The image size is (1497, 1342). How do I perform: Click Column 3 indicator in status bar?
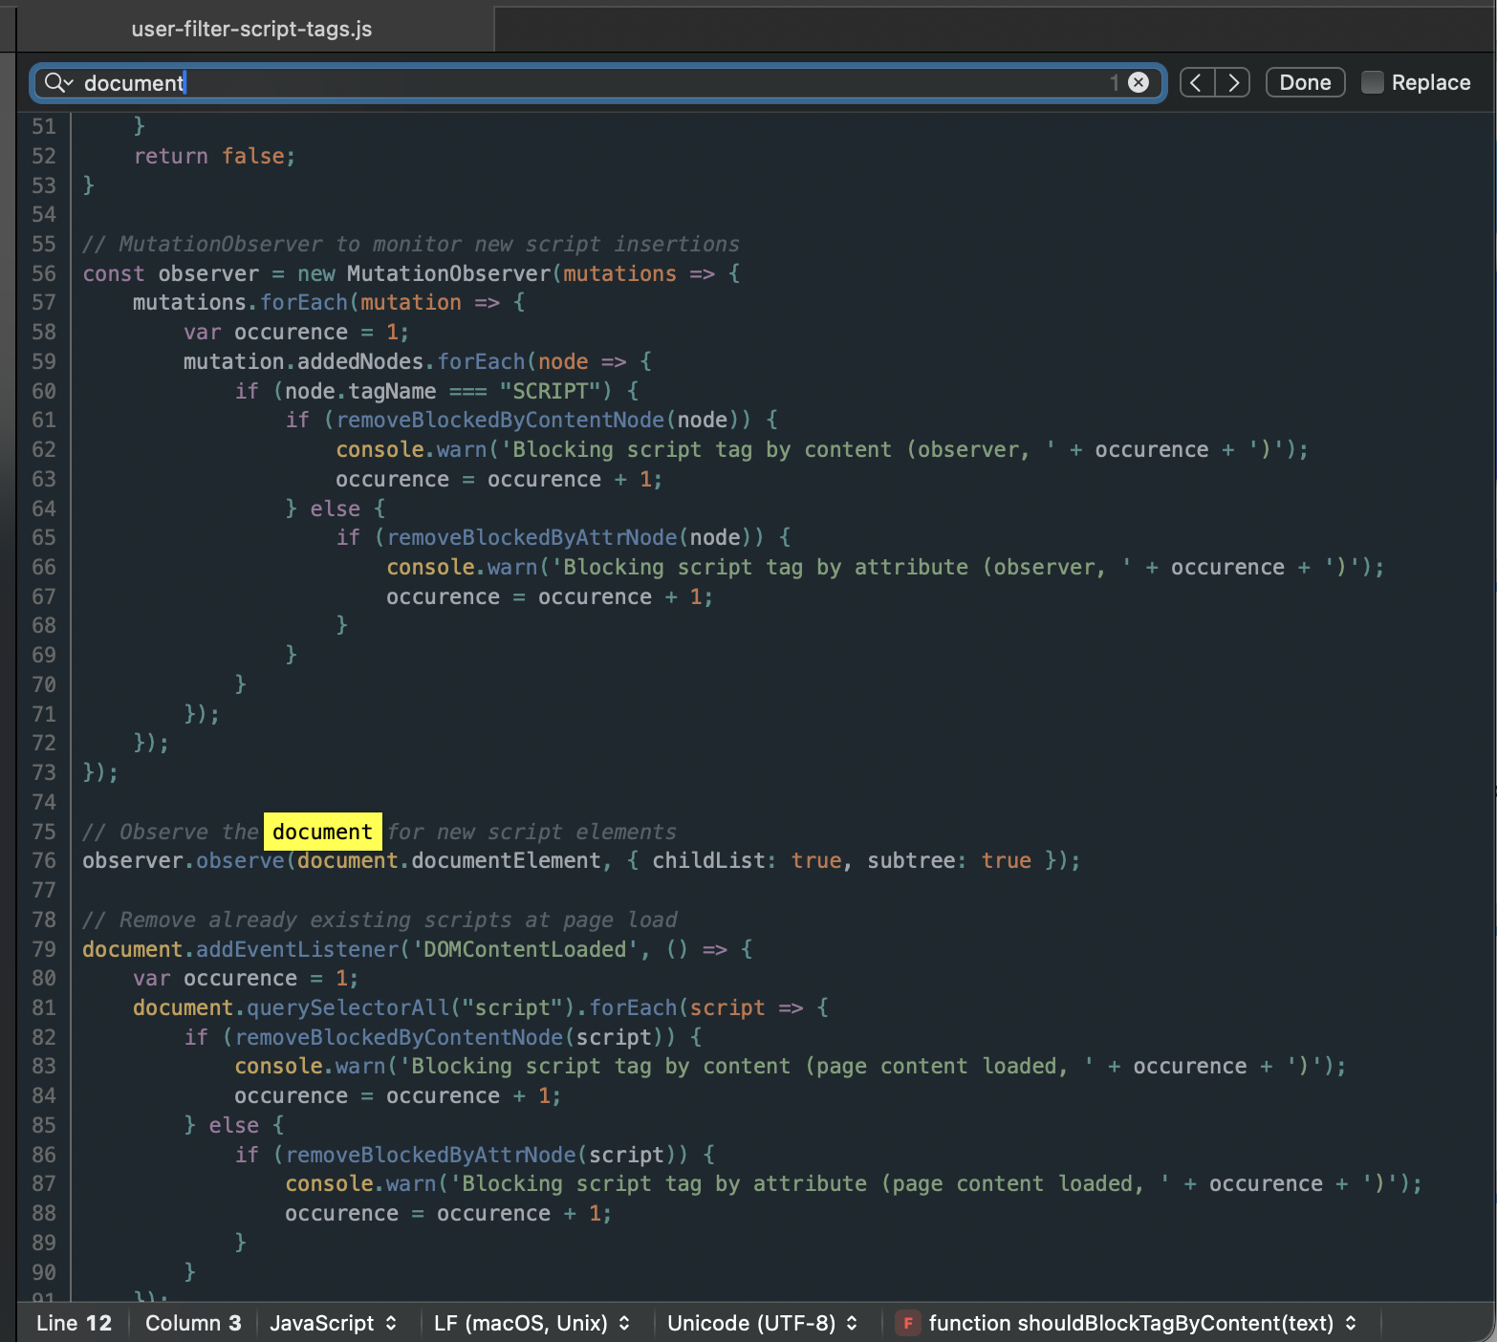coord(193,1323)
